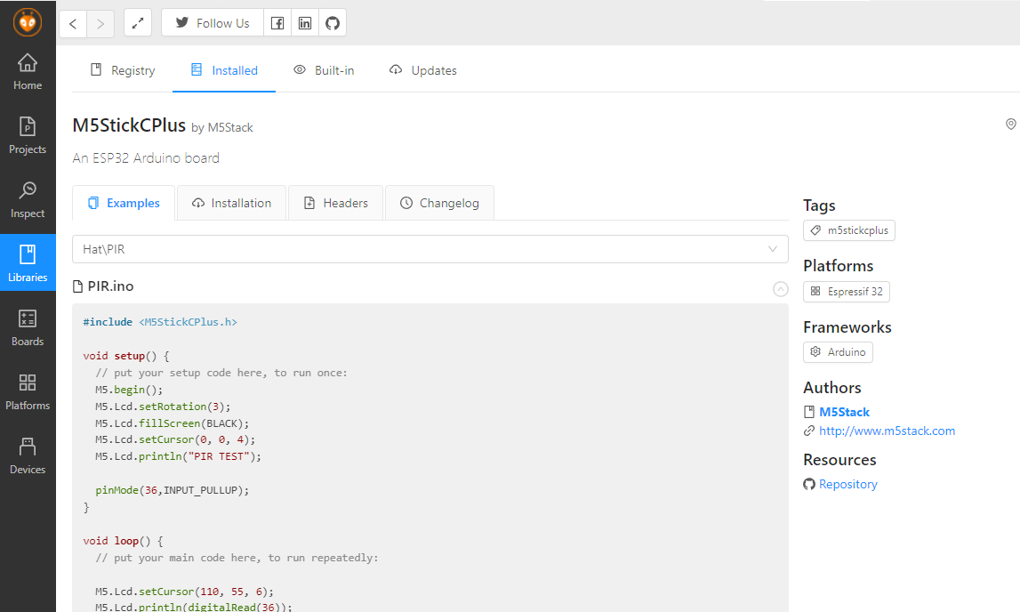1020x612 pixels.
Task: Switch to the Registry tab
Action: (x=123, y=70)
